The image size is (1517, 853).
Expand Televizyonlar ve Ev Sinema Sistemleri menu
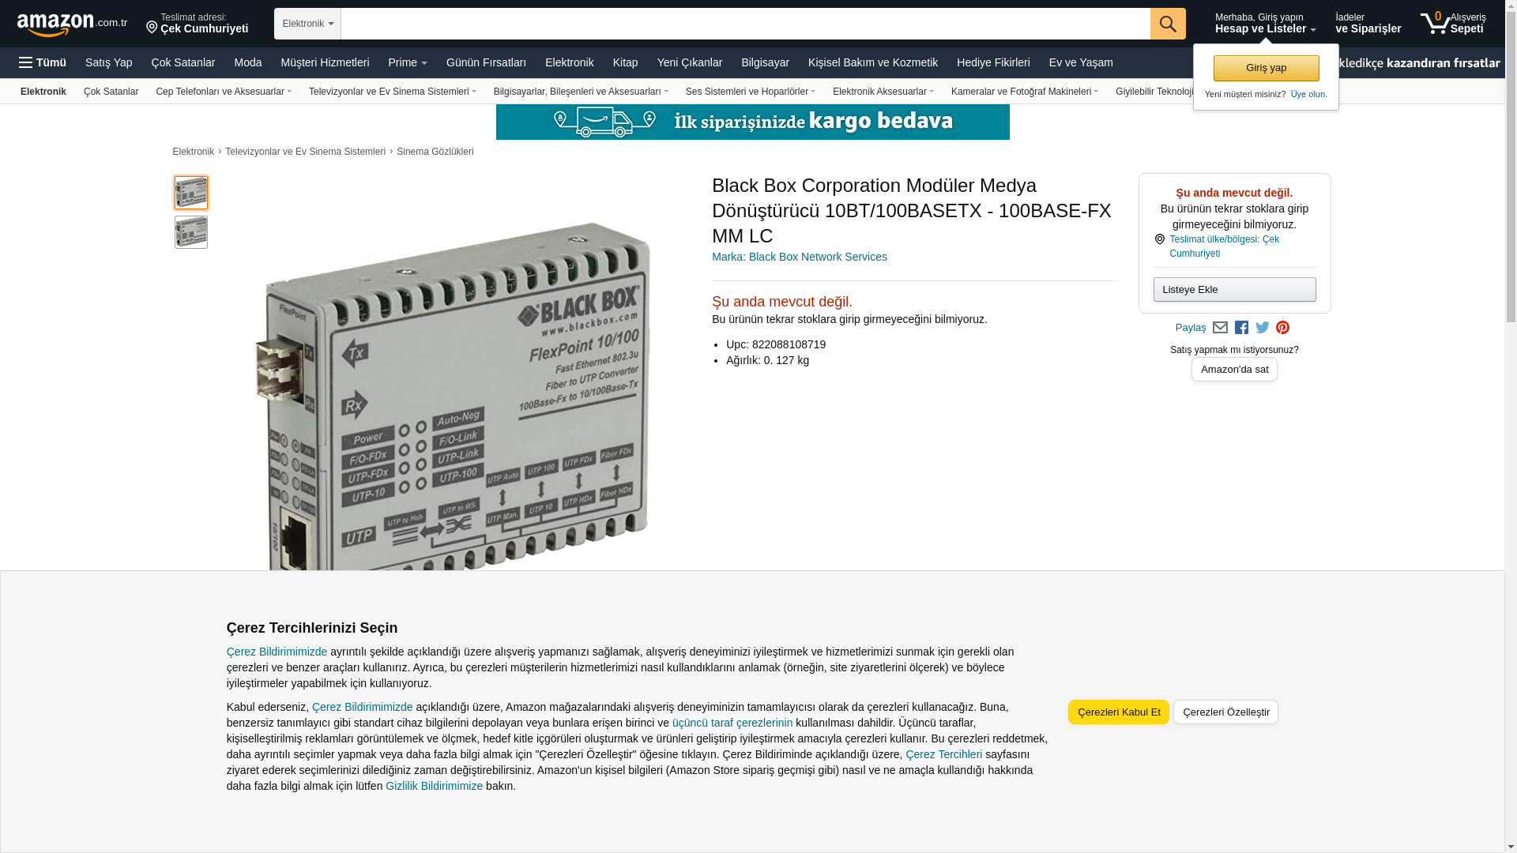click(x=392, y=92)
